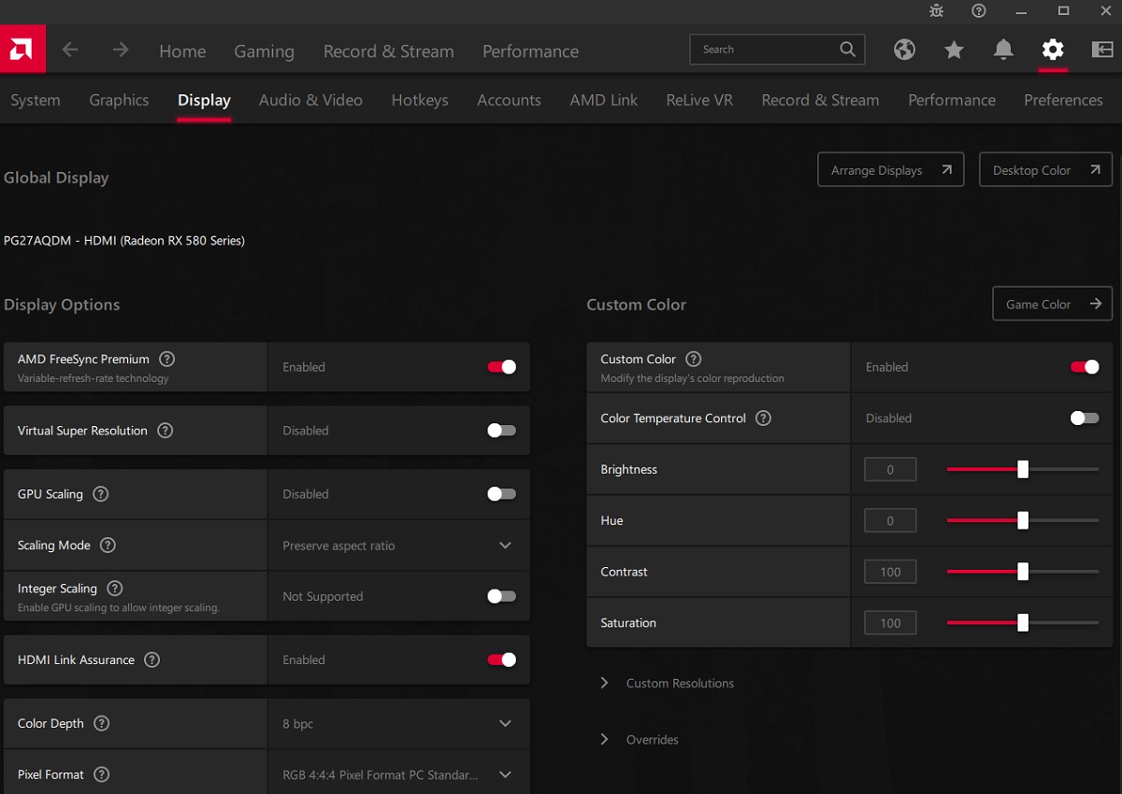Enable Color Temperature Control toggle
The height and width of the screenshot is (794, 1122).
click(x=1085, y=418)
